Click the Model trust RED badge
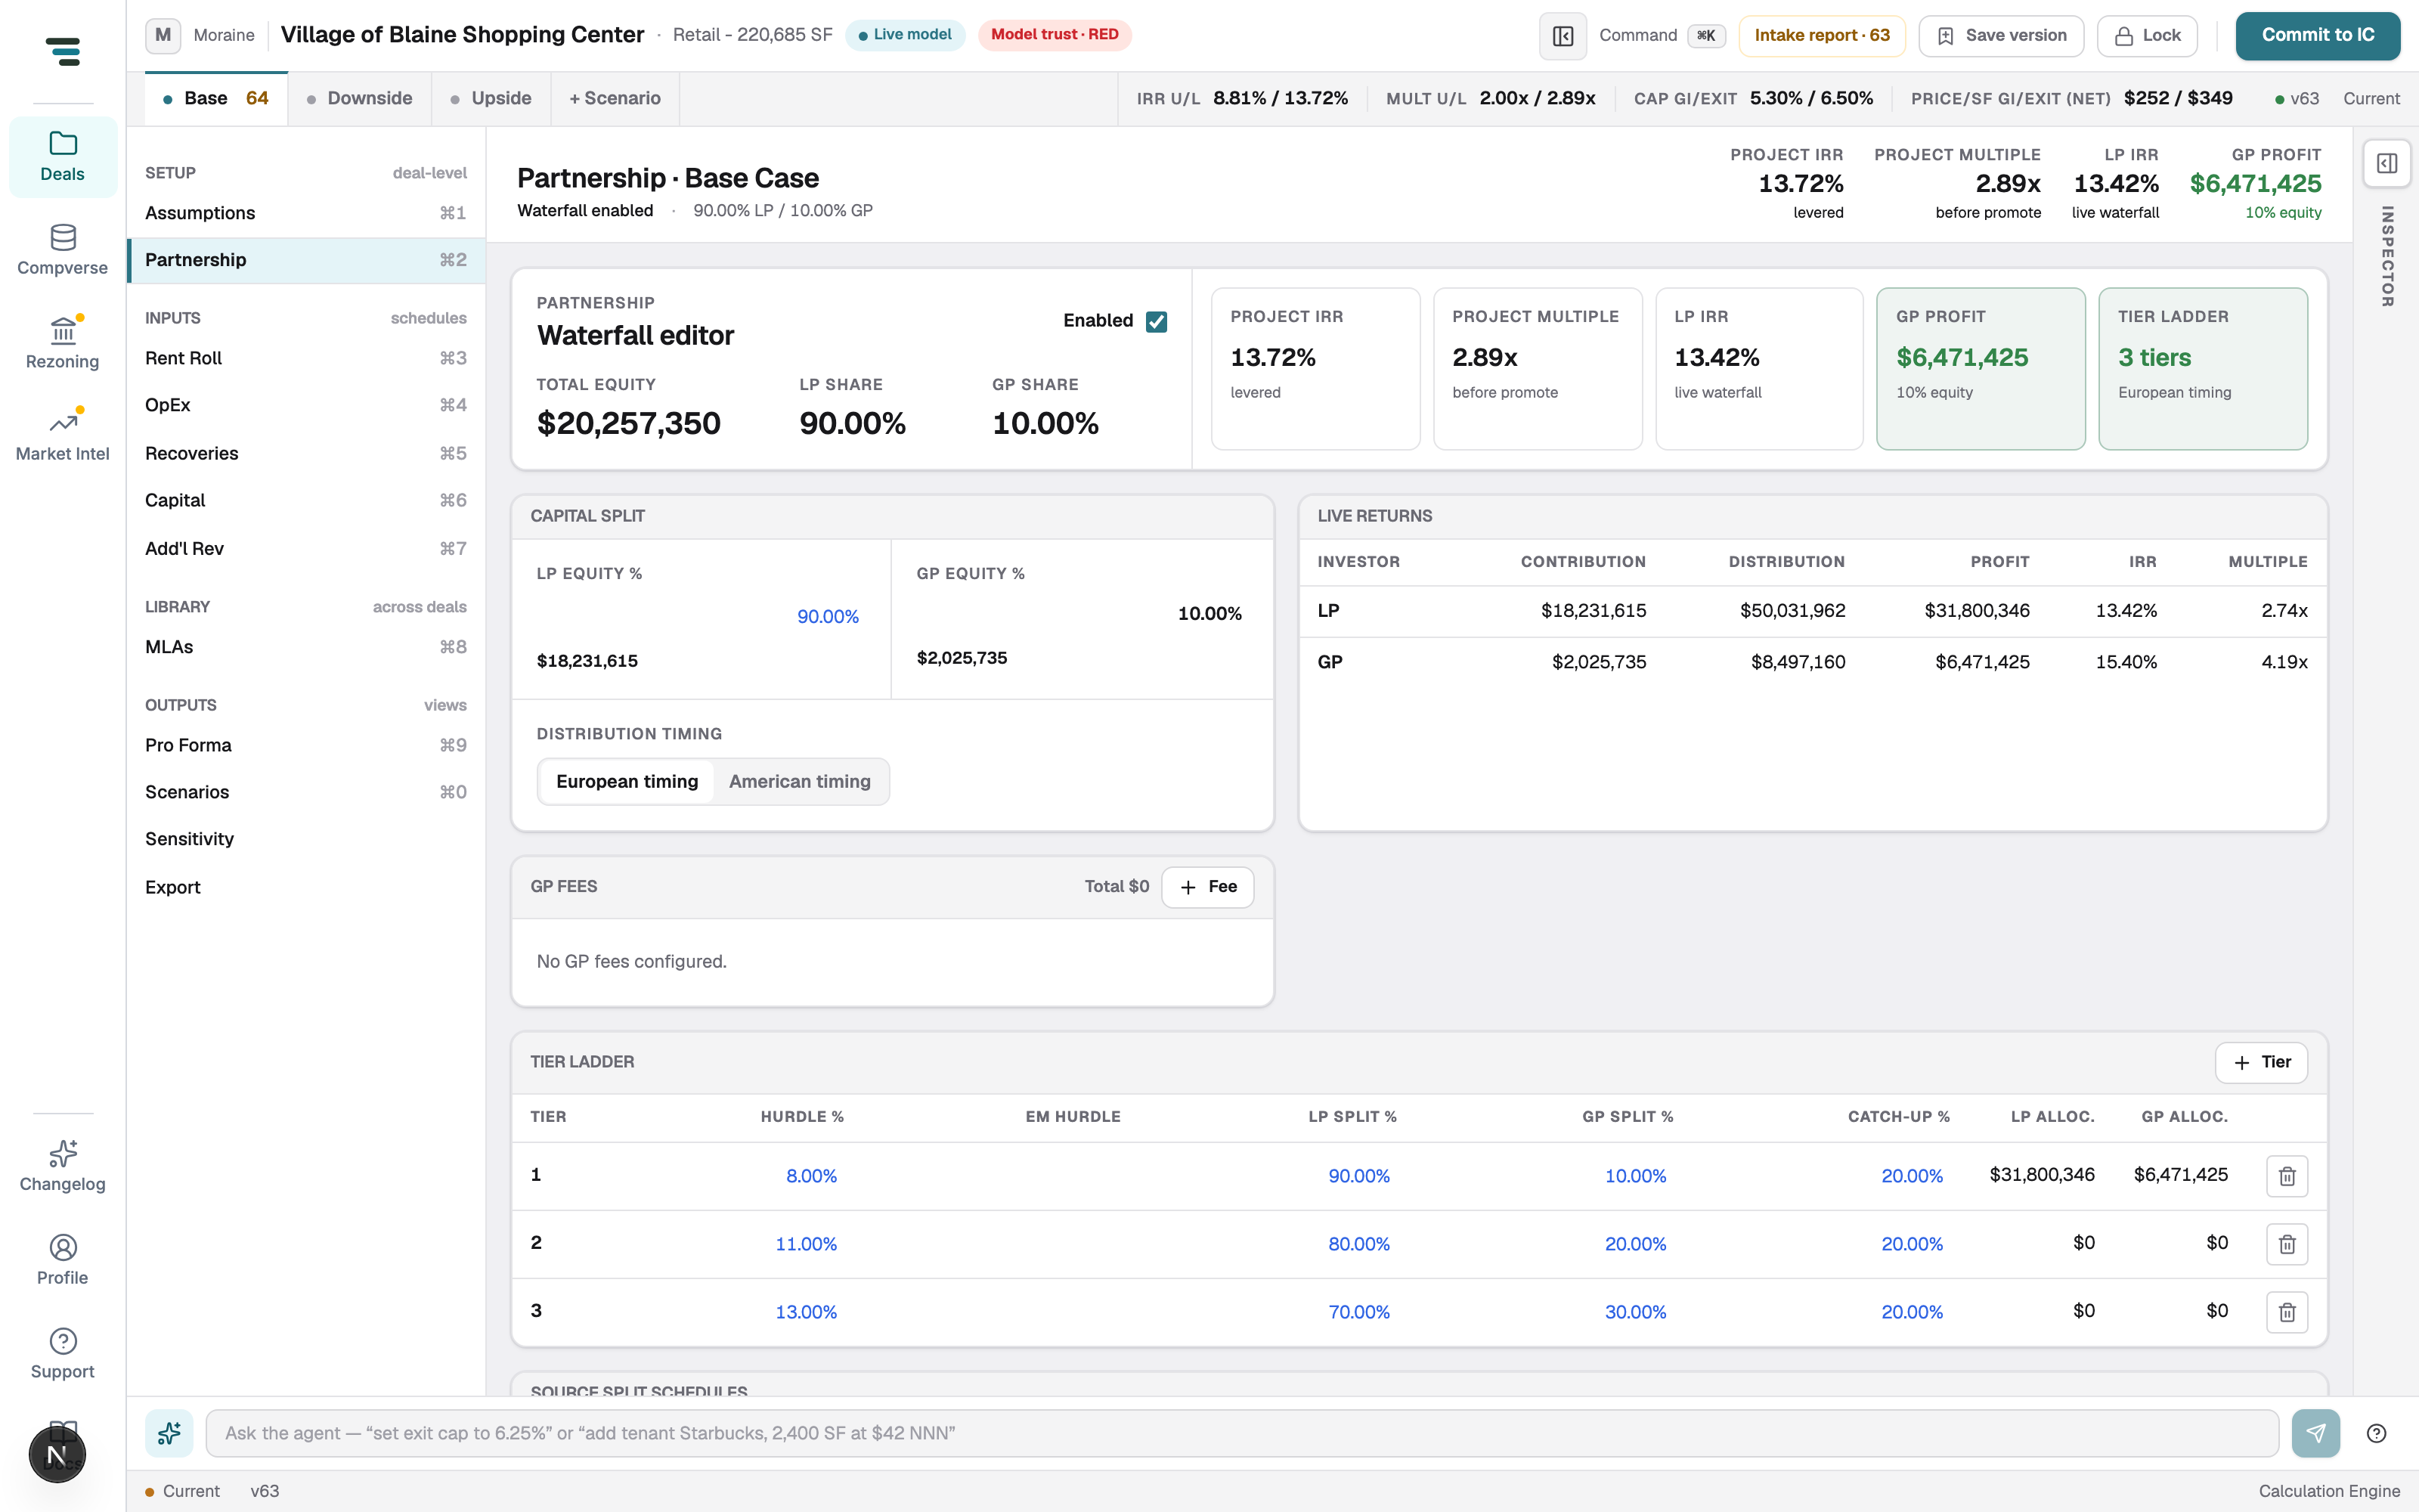Viewport: 2419px width, 1512px height. click(1055, 35)
